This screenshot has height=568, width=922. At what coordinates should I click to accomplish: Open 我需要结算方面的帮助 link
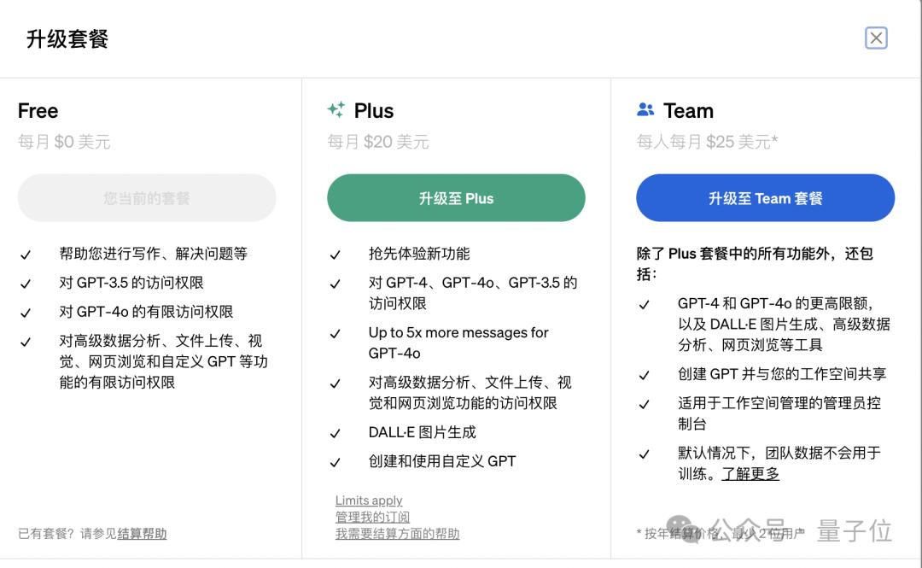pos(397,534)
